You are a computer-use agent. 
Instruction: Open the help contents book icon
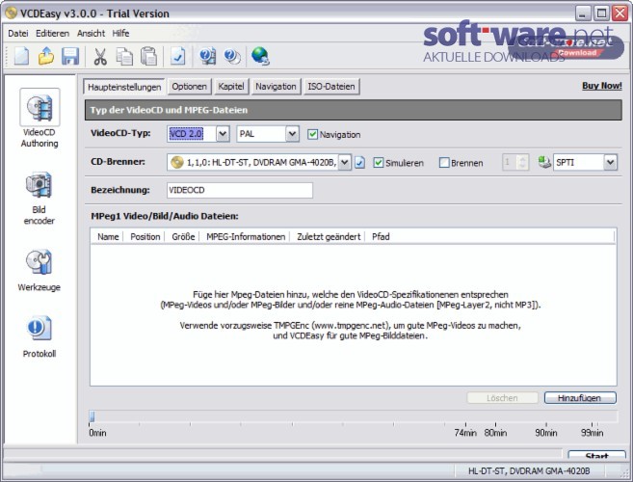tap(207, 56)
